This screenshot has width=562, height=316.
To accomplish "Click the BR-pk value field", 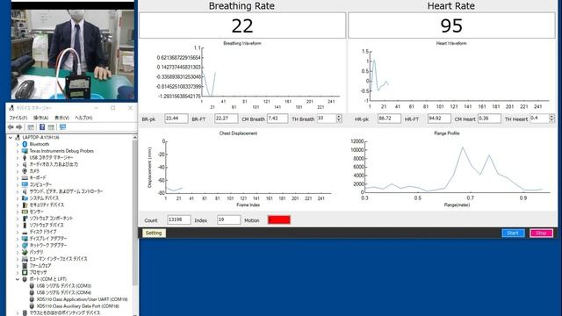I will click(x=177, y=118).
